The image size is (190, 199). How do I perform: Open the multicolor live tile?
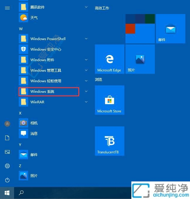(x=140, y=29)
